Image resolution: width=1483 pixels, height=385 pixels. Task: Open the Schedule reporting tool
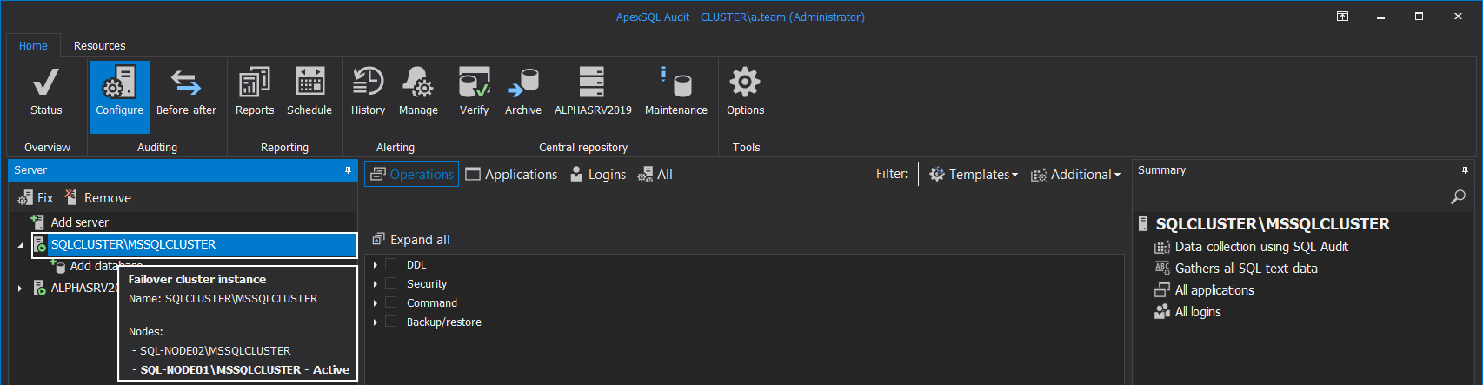[309, 92]
